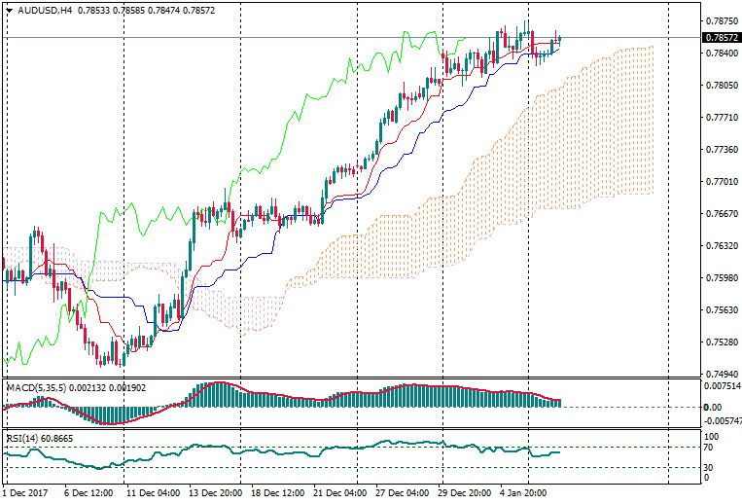Click the 6 Dec 12:00 time label
742x504 pixels.
point(89,493)
